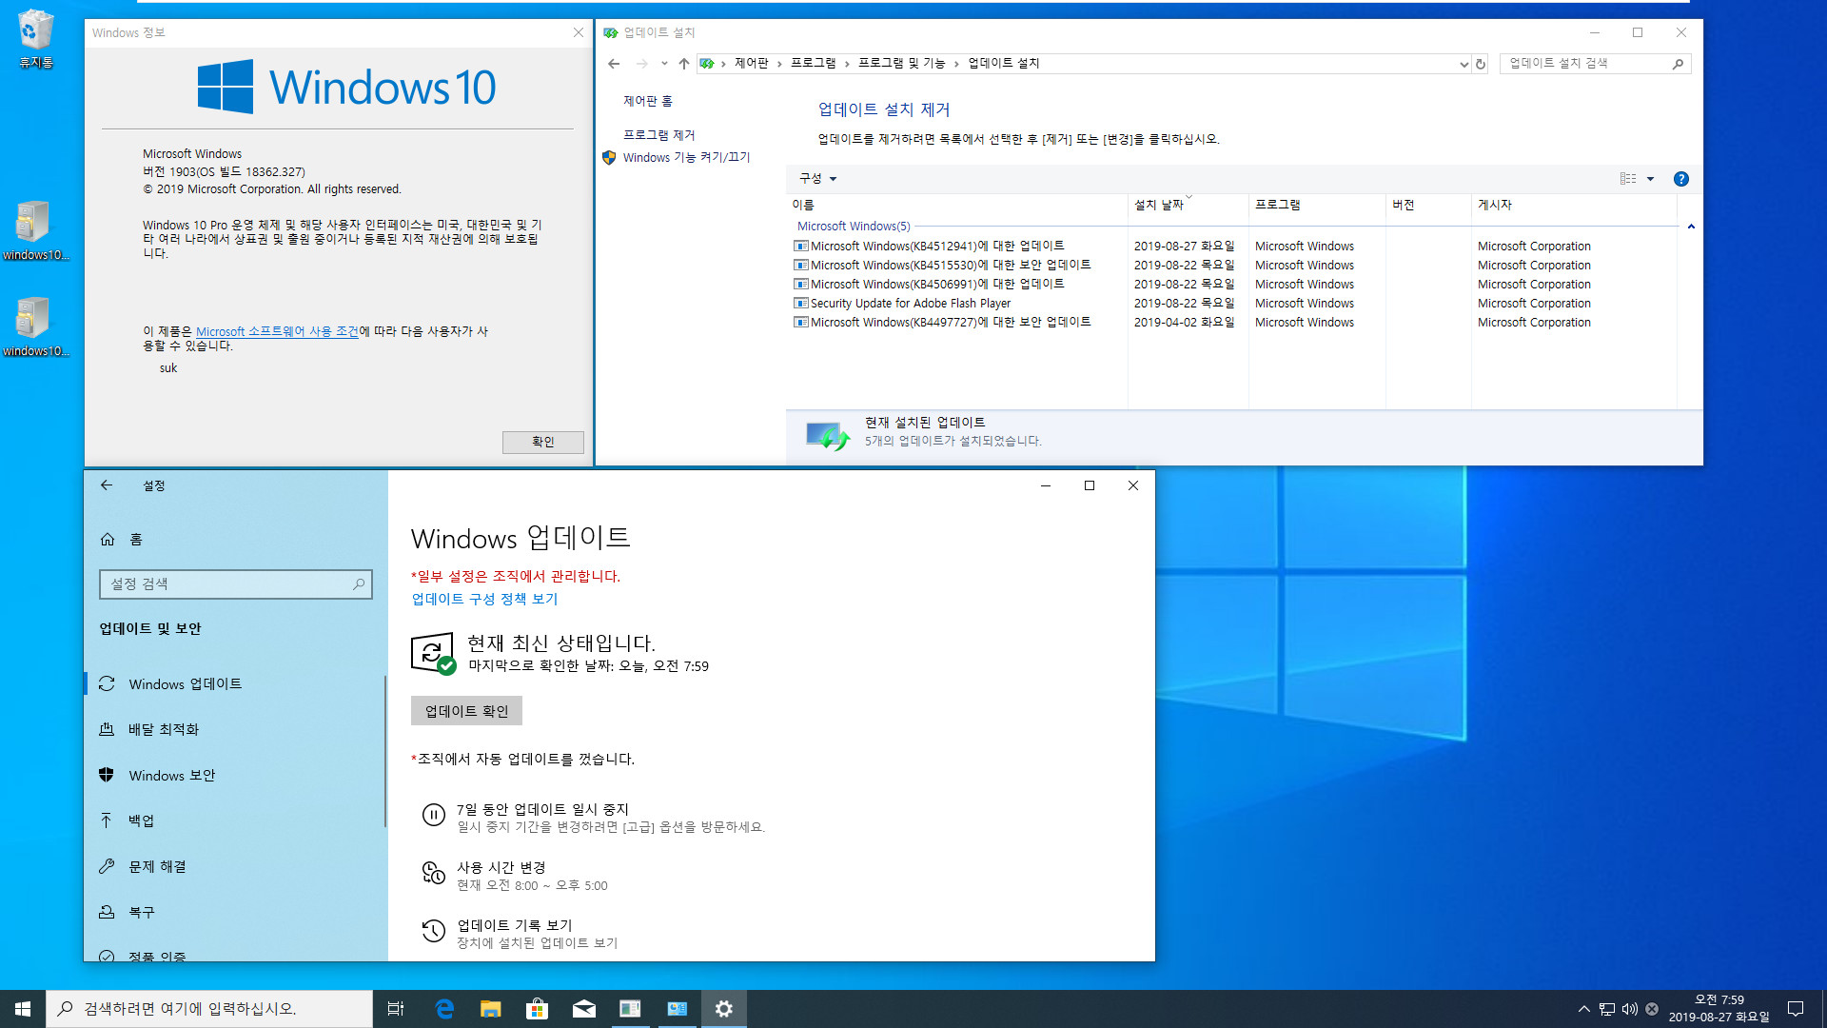Click the Windows Update sync status icon
The width and height of the screenshot is (1827, 1028).
433,654
